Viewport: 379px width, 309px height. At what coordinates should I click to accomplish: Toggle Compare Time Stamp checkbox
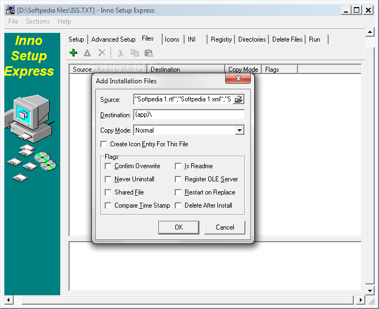point(108,205)
